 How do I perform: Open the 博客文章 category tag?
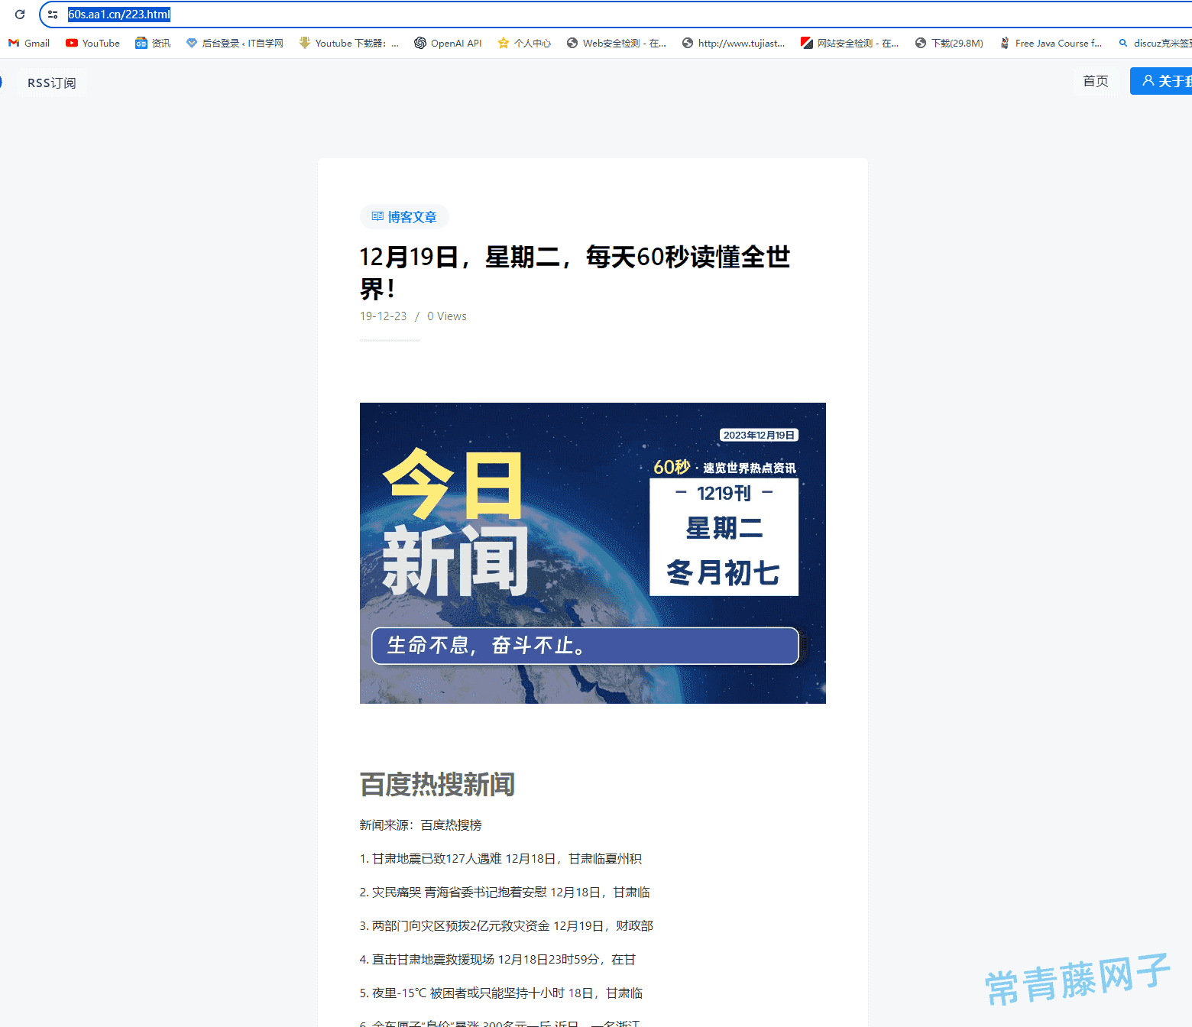tap(404, 217)
